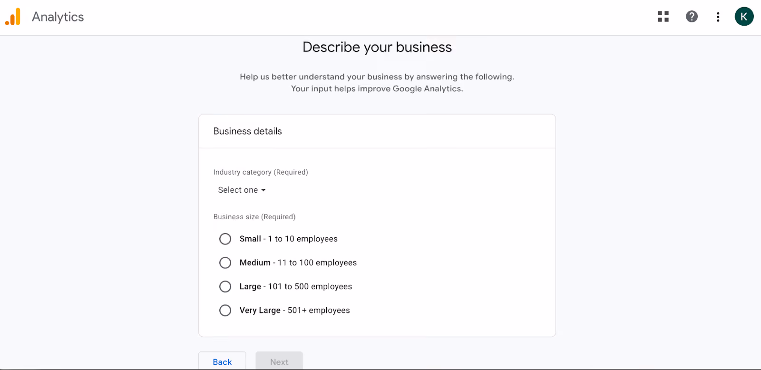This screenshot has height=370, width=761.
Task: Click the caret arrow beside Select one
Action: pyautogui.click(x=263, y=190)
